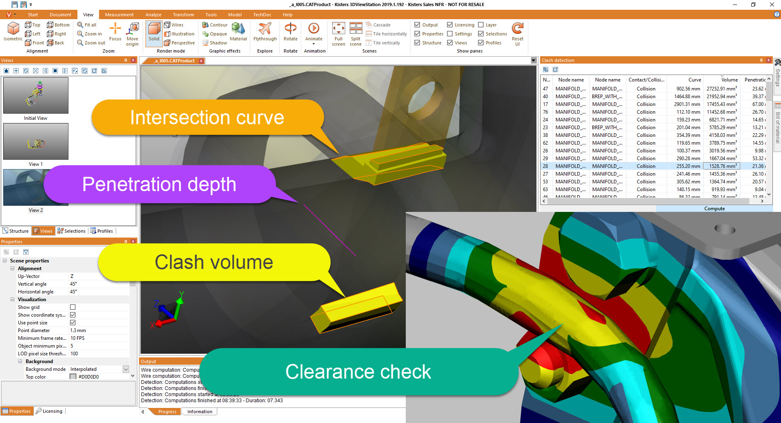Collapse the Background property group
The image size is (781, 423).
coord(20,361)
